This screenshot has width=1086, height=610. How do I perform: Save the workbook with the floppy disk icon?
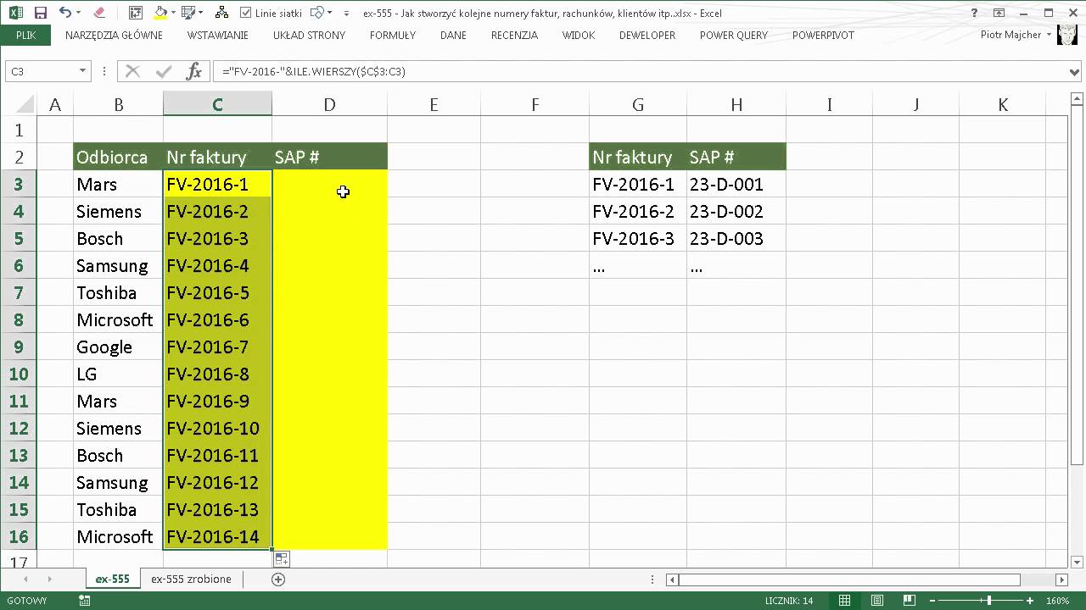[41, 13]
